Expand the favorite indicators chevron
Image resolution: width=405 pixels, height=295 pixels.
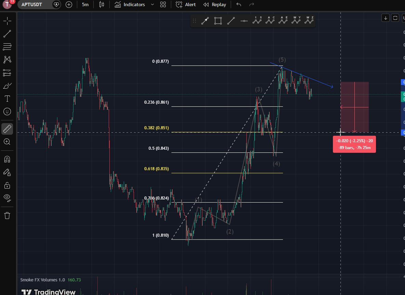152,4
